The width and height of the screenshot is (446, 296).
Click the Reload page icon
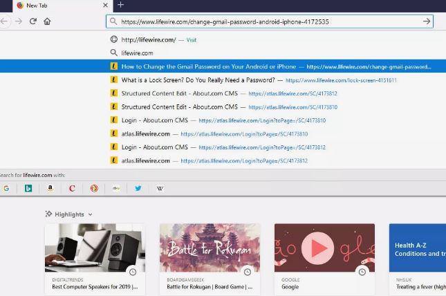coord(33,21)
